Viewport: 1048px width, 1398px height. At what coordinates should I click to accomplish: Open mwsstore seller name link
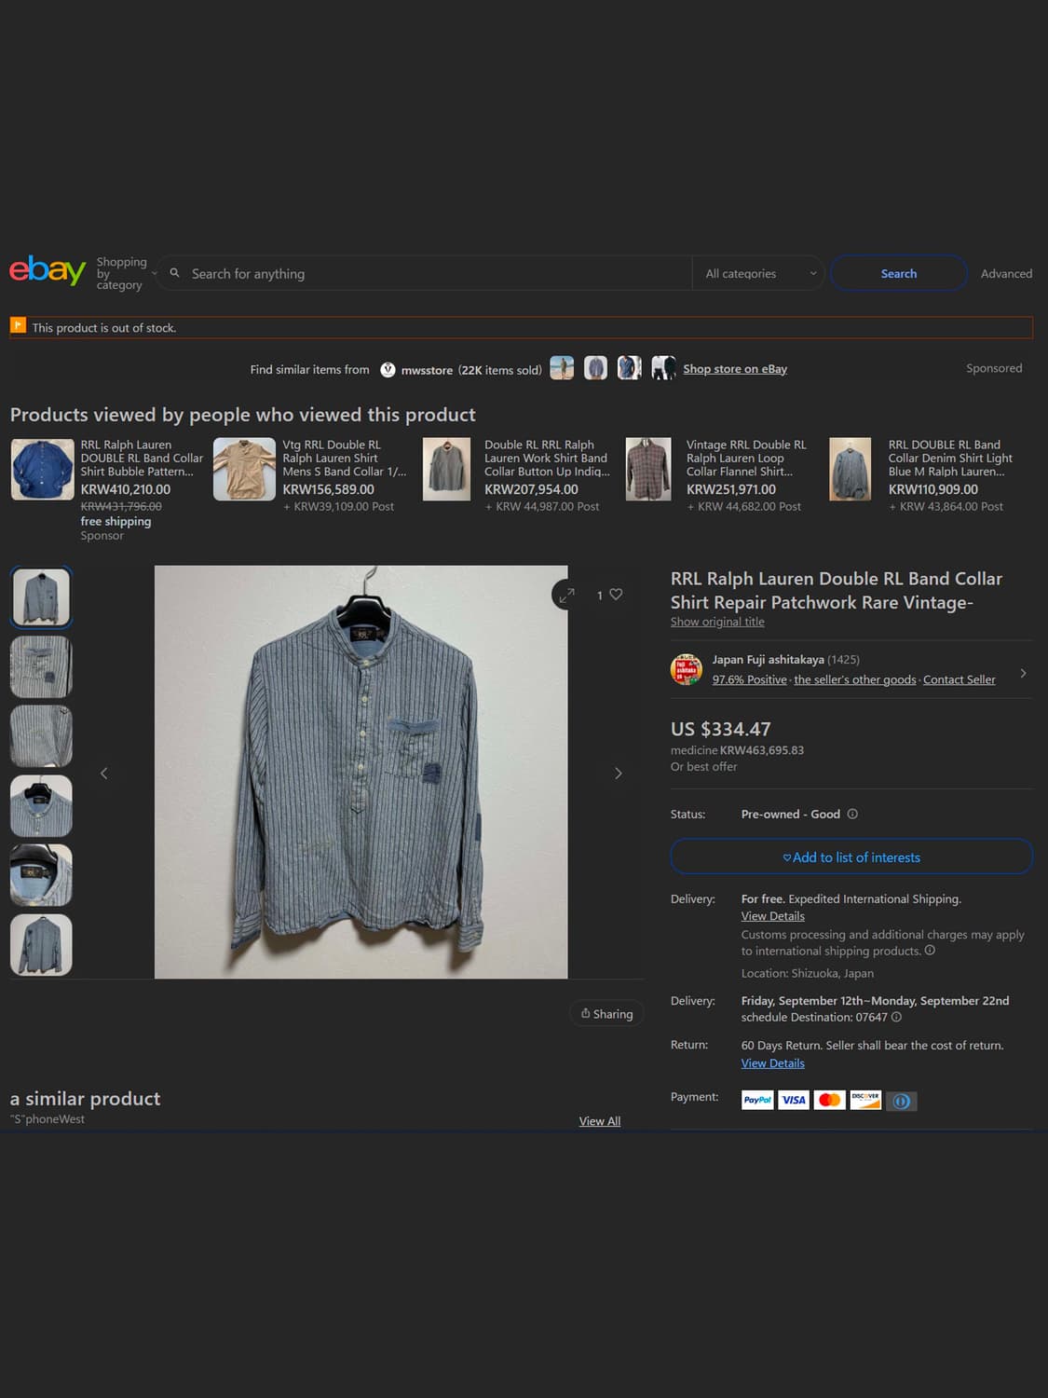(x=427, y=370)
